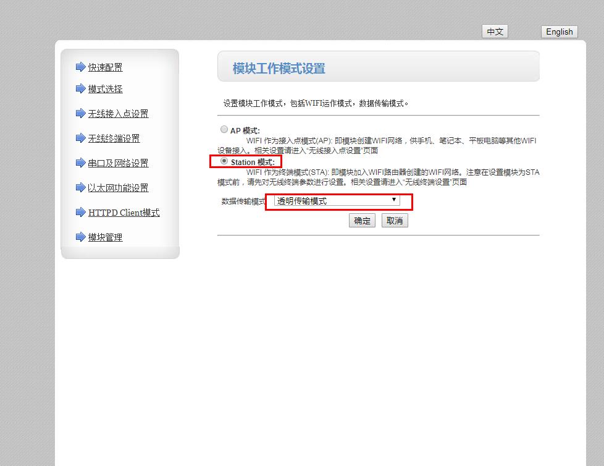The height and width of the screenshot is (466, 604).
Task: Click the dropdown arrow on 透明传输模式
Action: (x=393, y=200)
